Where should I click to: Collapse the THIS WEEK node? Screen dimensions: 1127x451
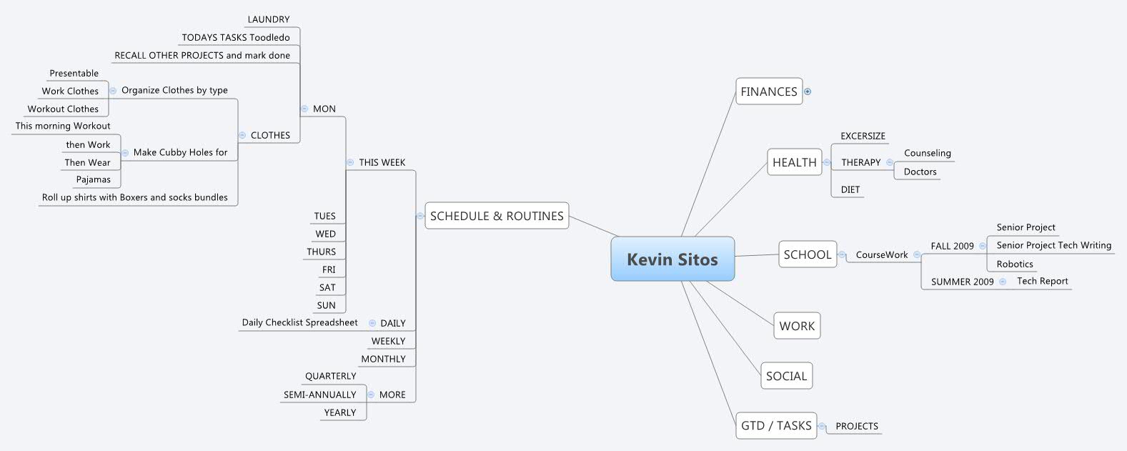pos(349,162)
